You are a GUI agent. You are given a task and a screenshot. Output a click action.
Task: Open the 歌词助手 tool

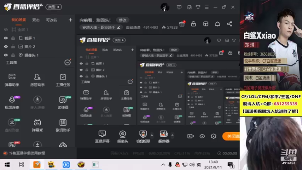click(x=63, y=125)
